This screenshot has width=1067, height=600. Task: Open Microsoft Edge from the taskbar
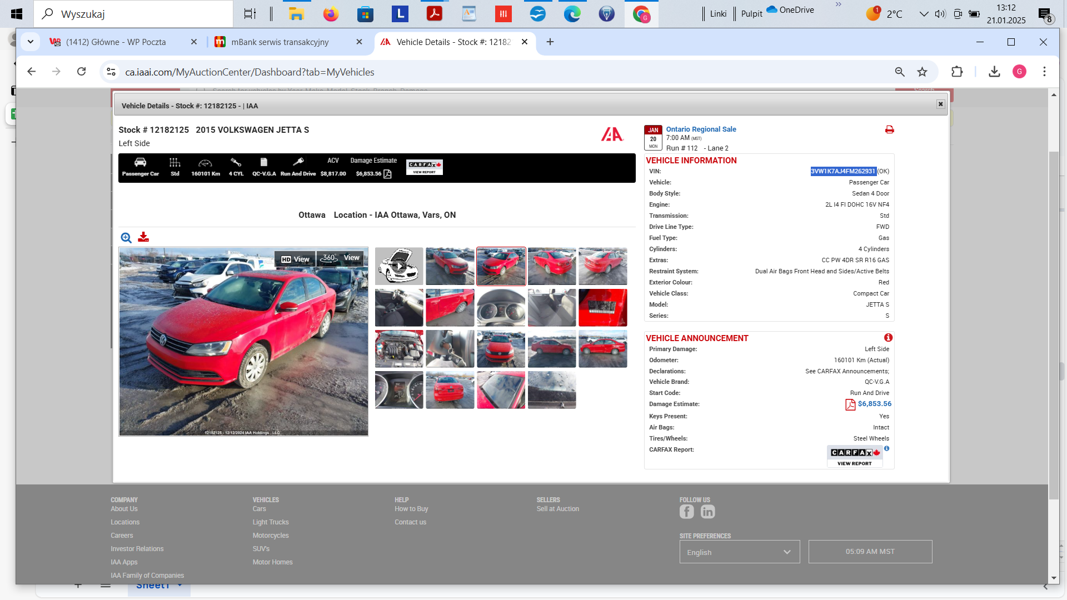(x=572, y=14)
